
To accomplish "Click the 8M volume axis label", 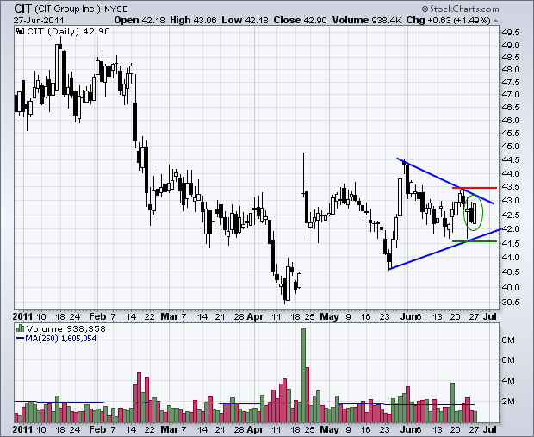I will click(509, 340).
